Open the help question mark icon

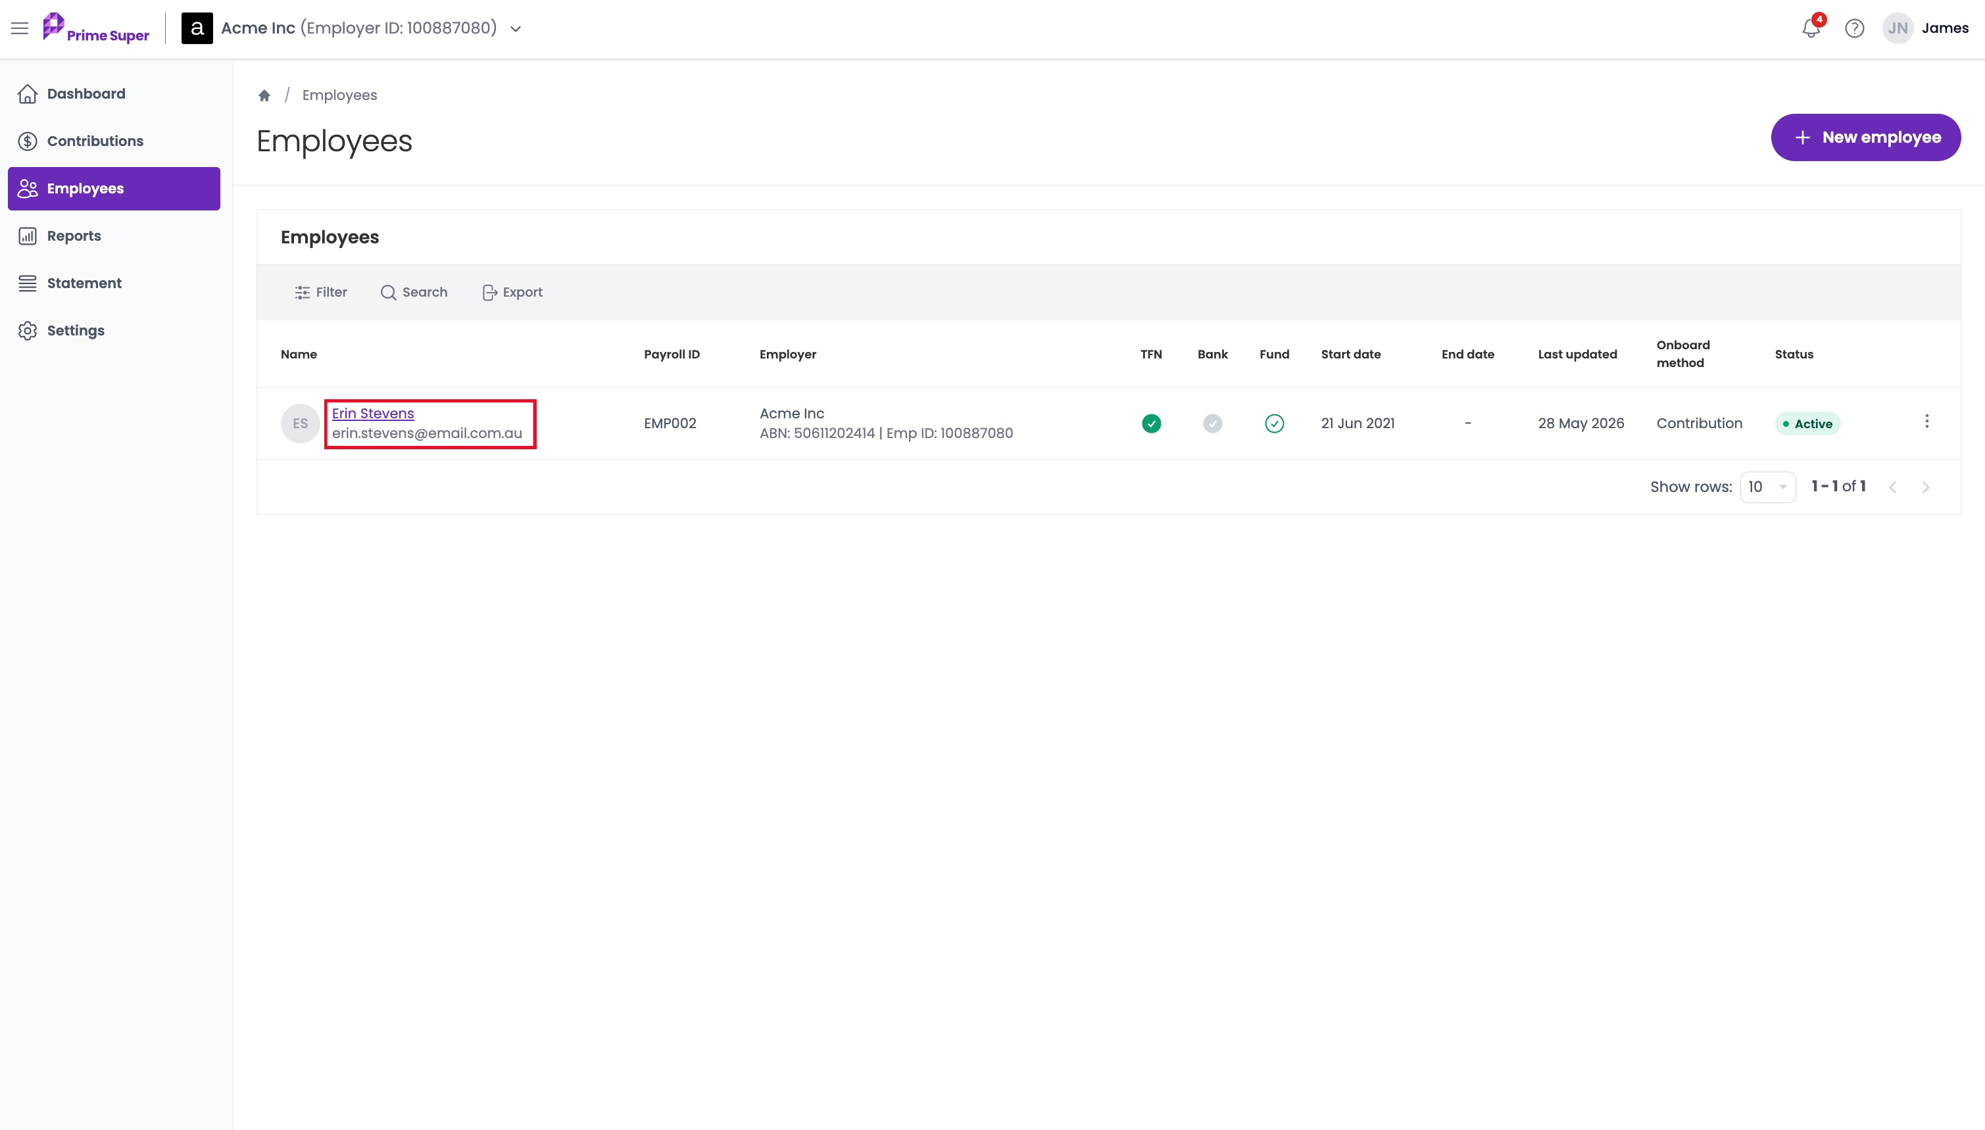[1854, 29]
